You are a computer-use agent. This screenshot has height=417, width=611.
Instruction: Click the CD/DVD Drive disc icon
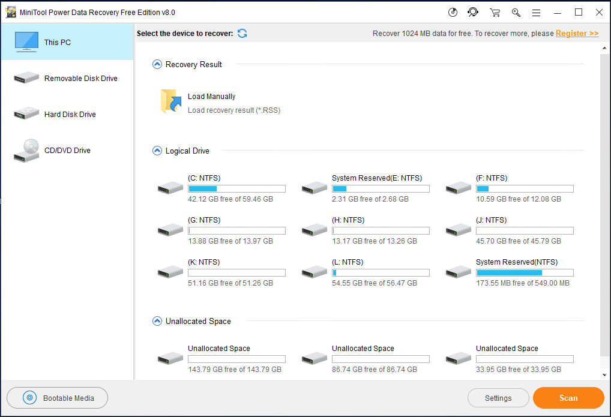coord(26,151)
